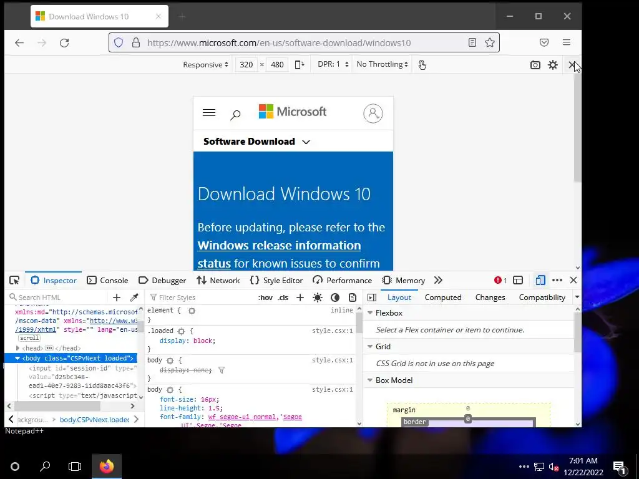Toggle :hov pseudo-class panel
This screenshot has width=639, height=479.
tap(266, 298)
